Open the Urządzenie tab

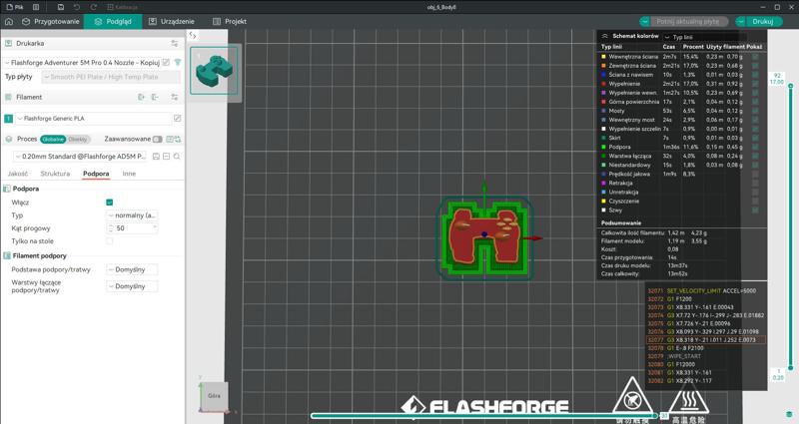tap(171, 21)
